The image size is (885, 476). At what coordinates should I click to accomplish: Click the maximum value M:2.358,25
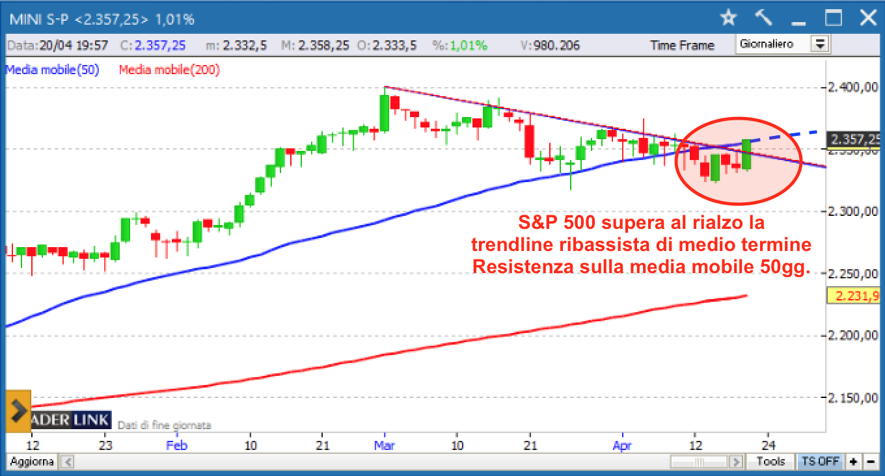(x=316, y=46)
